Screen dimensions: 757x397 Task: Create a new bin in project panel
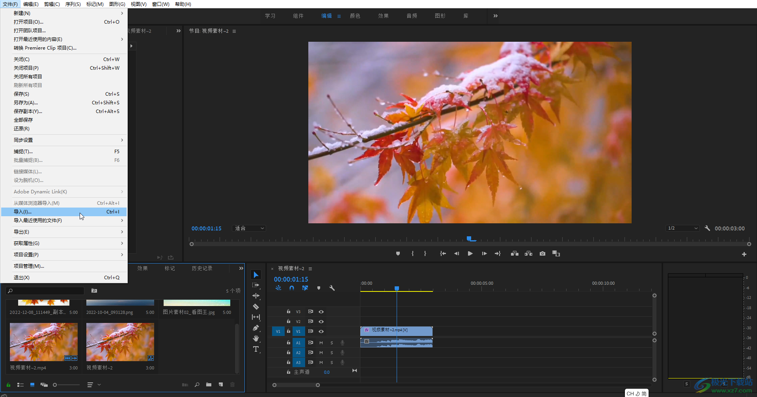click(x=209, y=385)
